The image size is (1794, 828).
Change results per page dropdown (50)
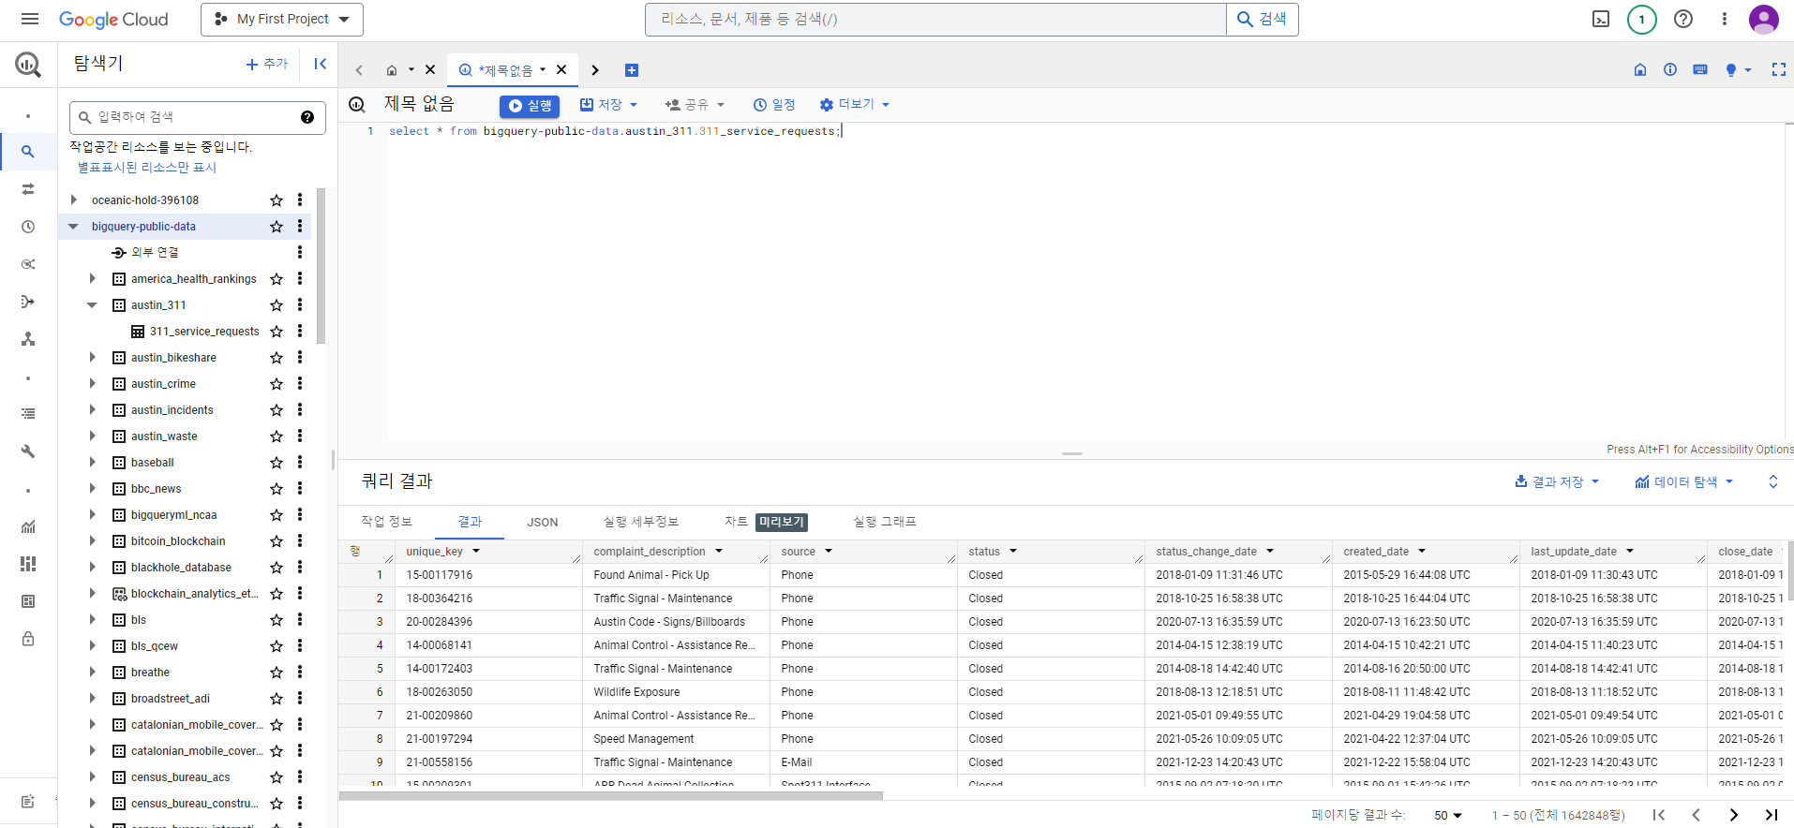point(1448,815)
